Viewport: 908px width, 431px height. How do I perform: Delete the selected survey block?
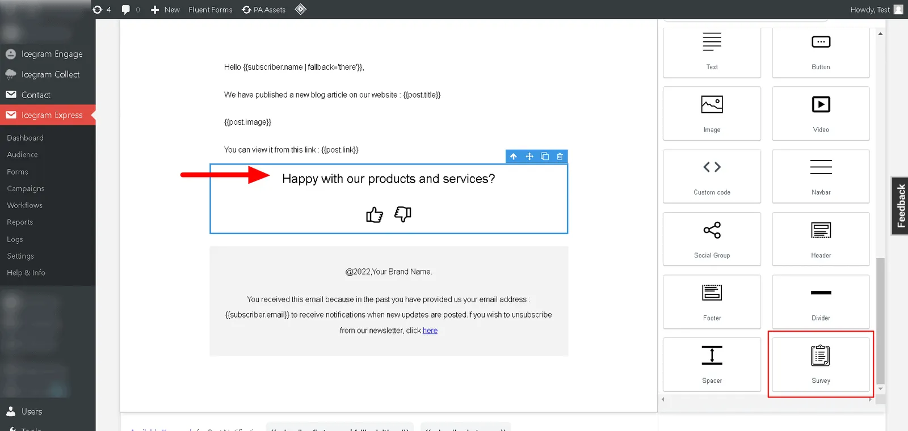(x=560, y=157)
